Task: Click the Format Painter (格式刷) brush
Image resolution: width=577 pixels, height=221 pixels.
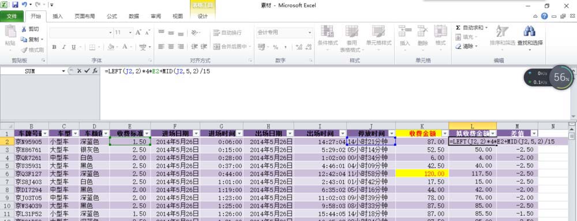Action: point(24,50)
